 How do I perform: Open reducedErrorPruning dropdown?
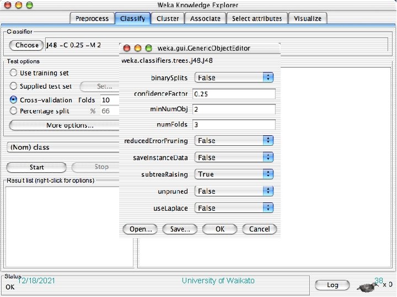click(x=234, y=140)
